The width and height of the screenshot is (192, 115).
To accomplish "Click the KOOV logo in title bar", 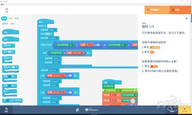I will point(4,2).
